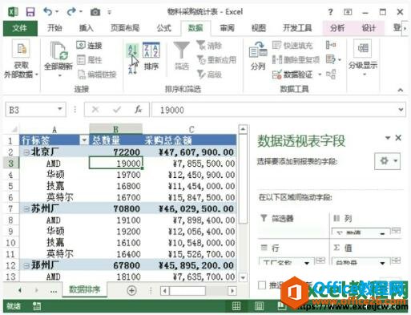Click the formula bar showing 19000
The height and width of the screenshot is (315, 411).
click(x=274, y=110)
